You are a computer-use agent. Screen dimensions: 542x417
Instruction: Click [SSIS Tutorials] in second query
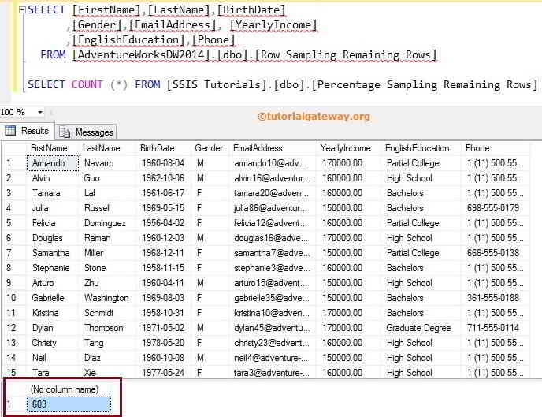coord(217,84)
